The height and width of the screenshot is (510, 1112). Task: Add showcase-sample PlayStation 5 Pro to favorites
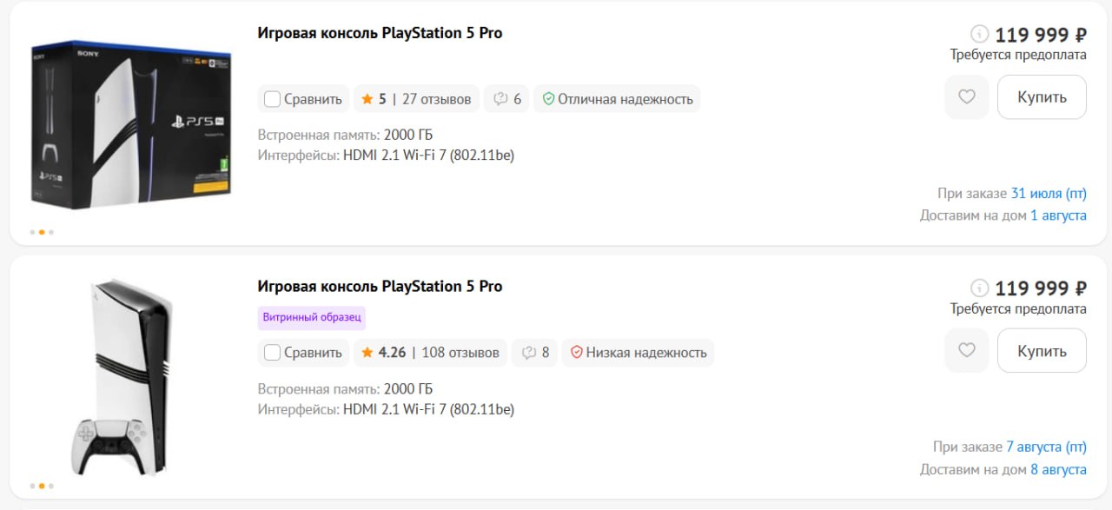[x=967, y=350]
